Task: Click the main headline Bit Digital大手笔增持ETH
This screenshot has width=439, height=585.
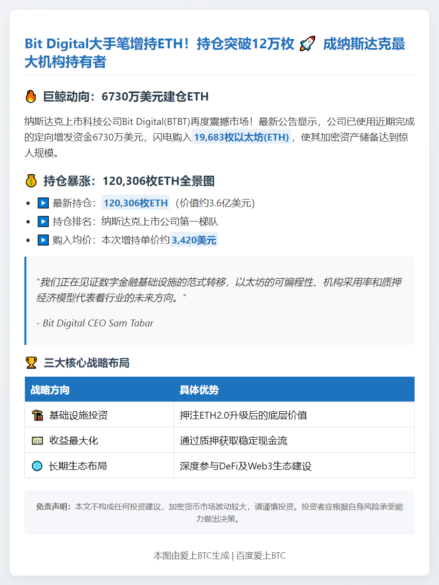Action: click(215, 53)
